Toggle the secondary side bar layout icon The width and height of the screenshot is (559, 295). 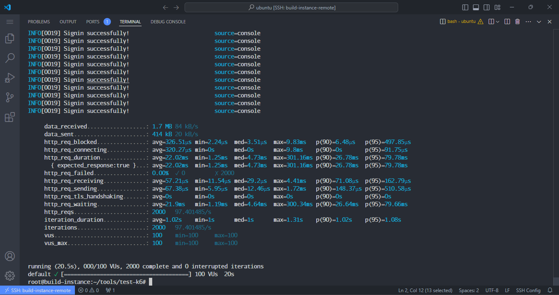(487, 7)
